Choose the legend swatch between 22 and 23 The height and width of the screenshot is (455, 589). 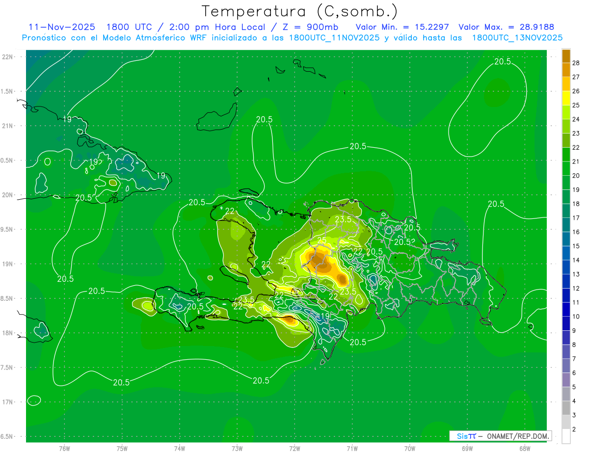pyautogui.click(x=566, y=140)
